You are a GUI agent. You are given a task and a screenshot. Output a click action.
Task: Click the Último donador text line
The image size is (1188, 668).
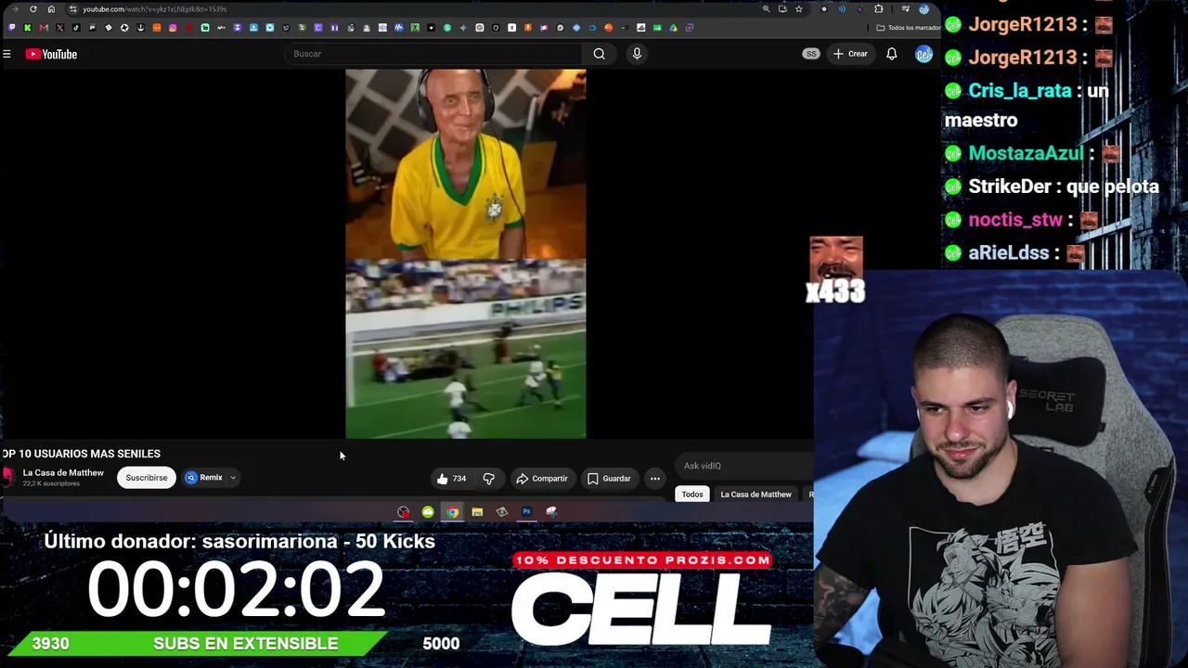coord(239,541)
